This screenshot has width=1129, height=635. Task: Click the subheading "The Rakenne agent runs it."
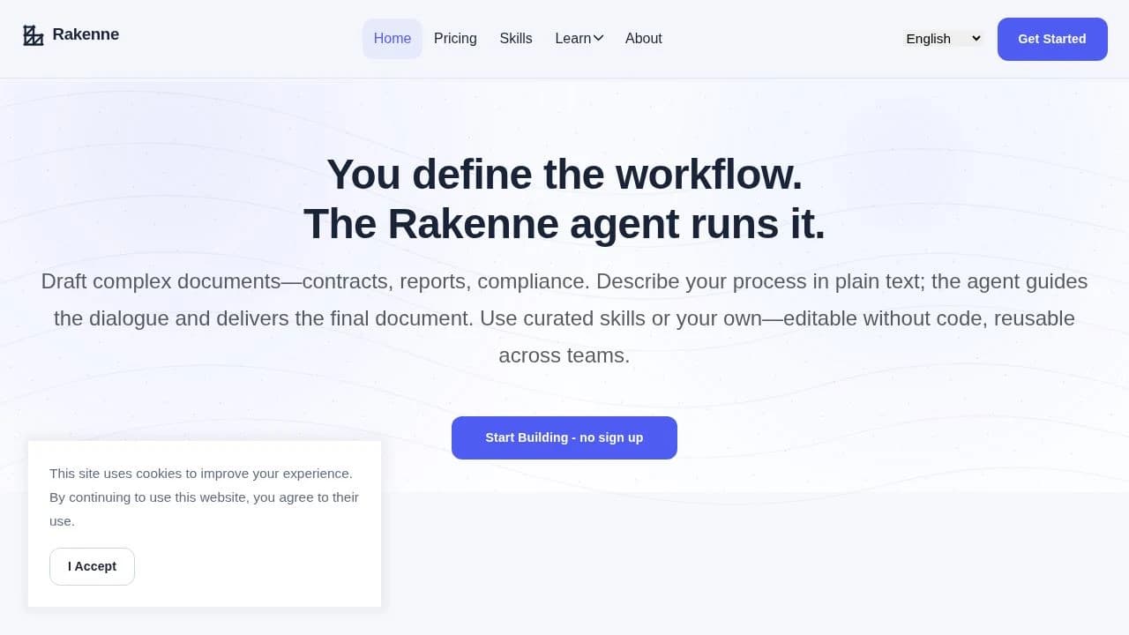(x=564, y=223)
